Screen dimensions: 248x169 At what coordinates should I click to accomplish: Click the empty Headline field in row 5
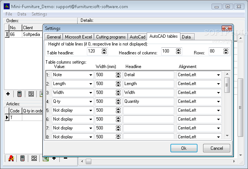tap(149, 111)
